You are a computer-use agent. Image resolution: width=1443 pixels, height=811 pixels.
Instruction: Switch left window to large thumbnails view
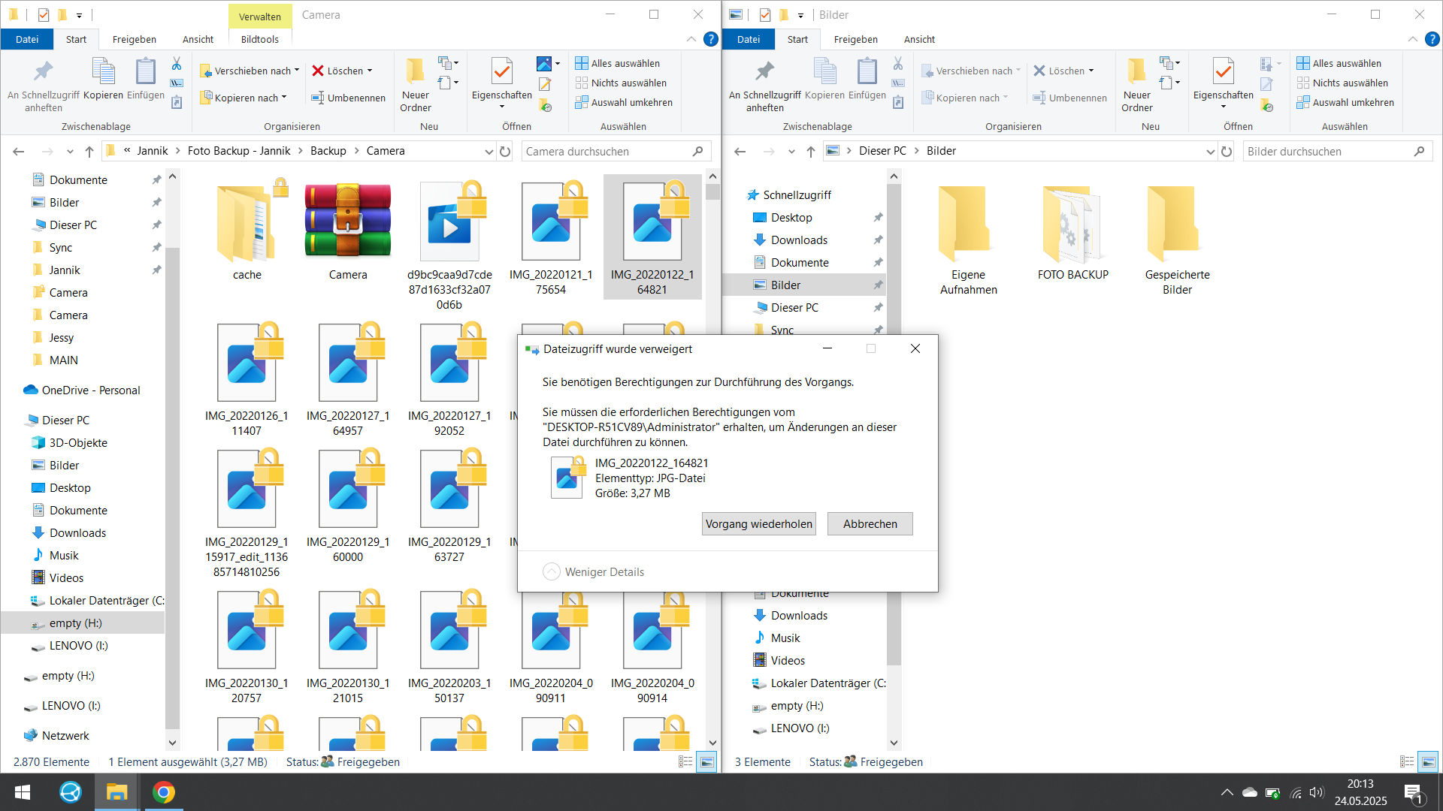coord(706,761)
